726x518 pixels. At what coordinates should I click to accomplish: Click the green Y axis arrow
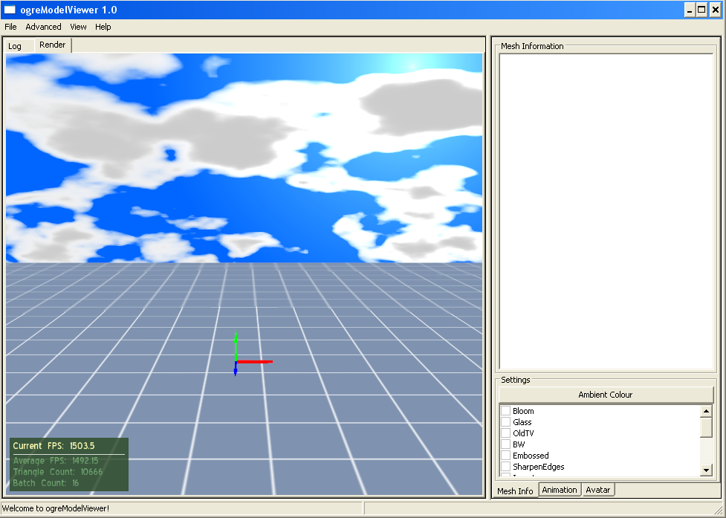pos(236,345)
